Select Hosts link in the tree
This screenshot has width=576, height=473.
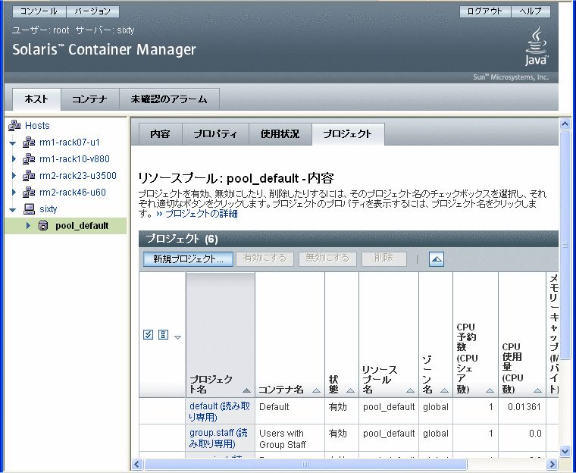point(37,126)
